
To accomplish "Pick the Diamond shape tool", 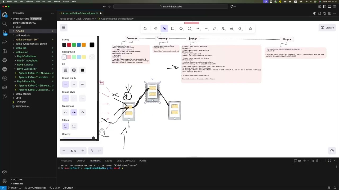I will tap(181, 28).
